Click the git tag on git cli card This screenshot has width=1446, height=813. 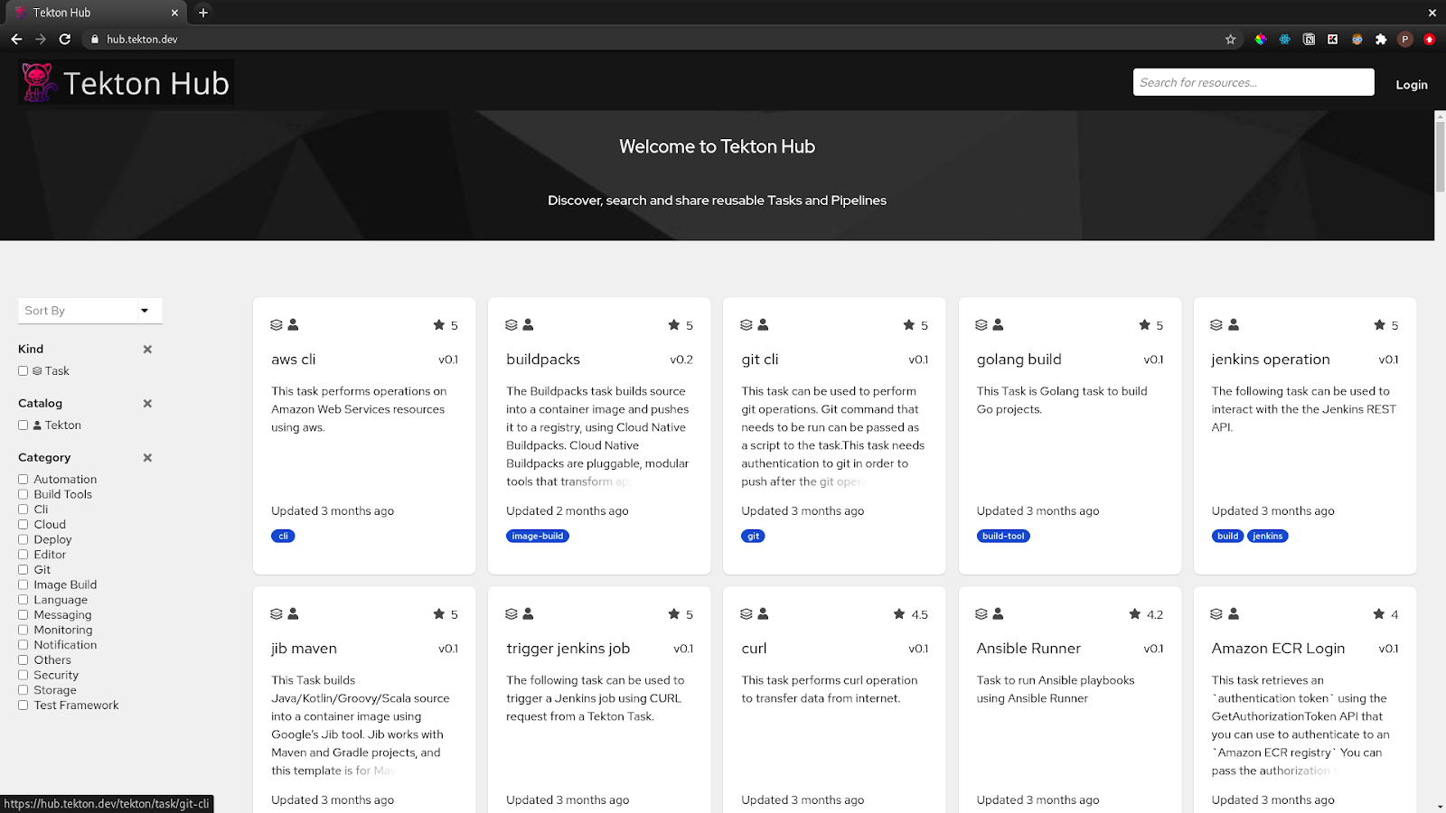[x=754, y=536]
